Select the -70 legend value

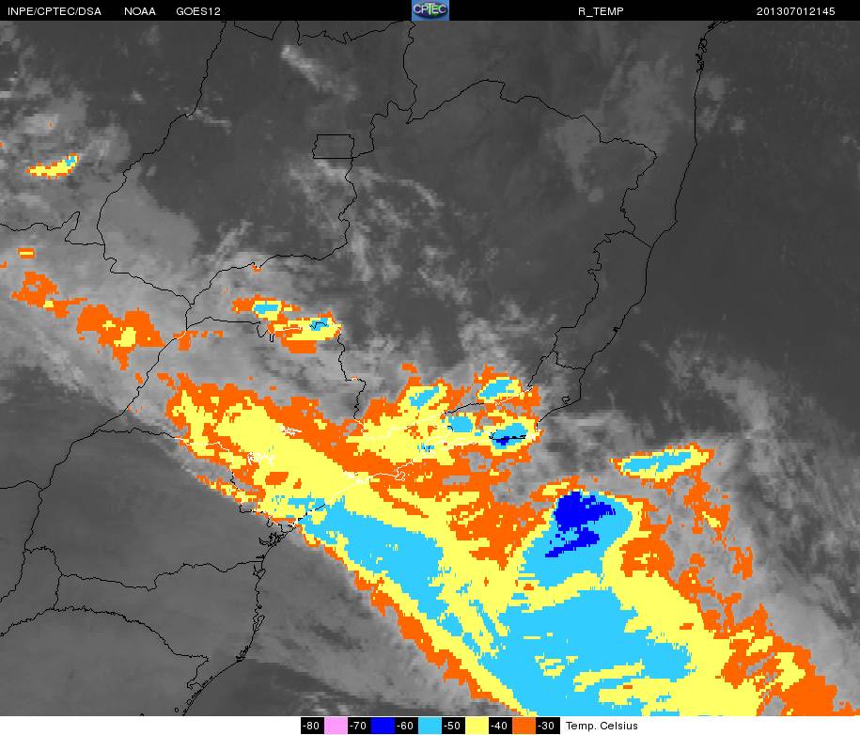(x=359, y=726)
